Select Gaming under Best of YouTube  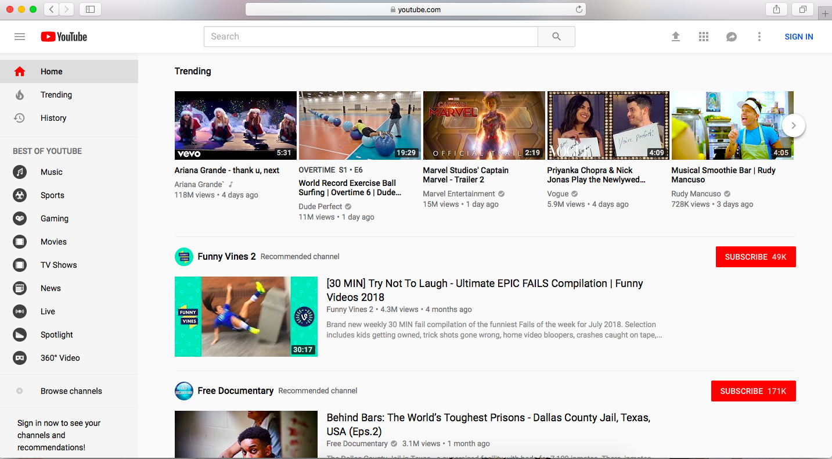point(69,218)
